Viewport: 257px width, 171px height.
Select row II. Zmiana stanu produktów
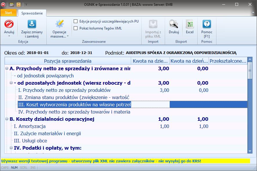[x=126, y=97]
